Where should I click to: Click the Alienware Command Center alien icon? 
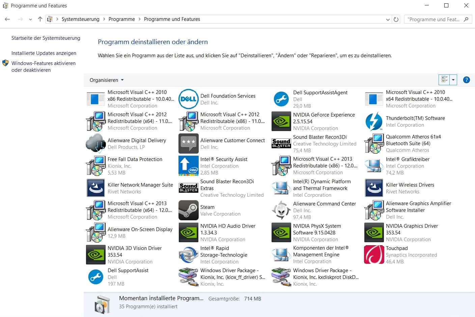(281, 210)
